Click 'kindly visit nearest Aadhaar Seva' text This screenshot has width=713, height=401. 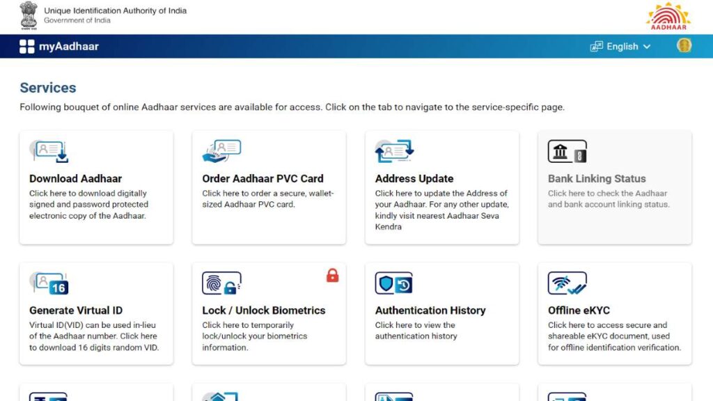(x=437, y=216)
